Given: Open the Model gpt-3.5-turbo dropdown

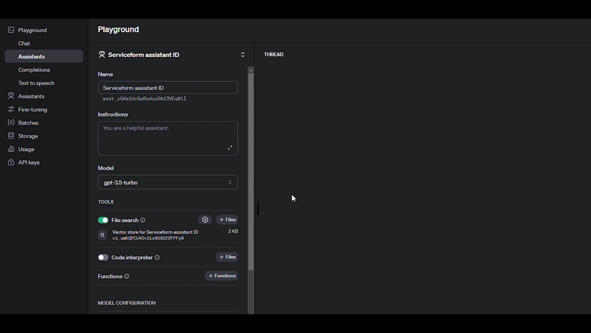Looking at the screenshot, I should [168, 182].
